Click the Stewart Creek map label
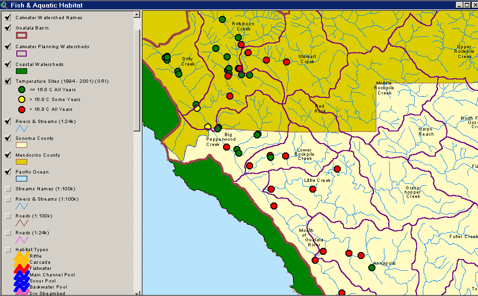Screen dimensions: 478x296 pos(307,59)
